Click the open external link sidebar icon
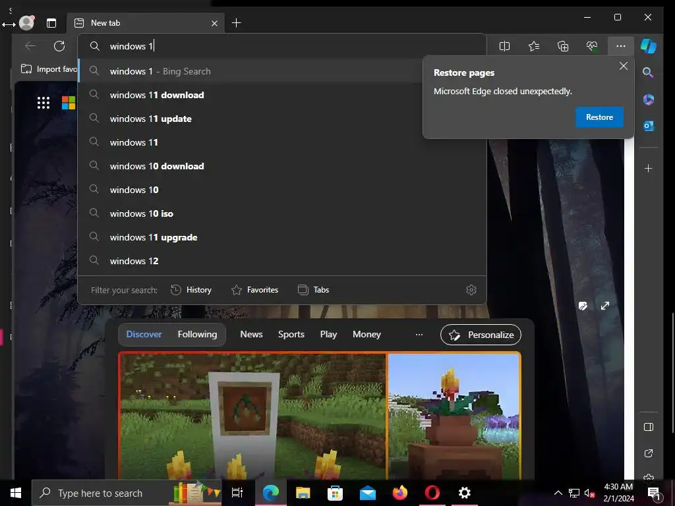This screenshot has height=506, width=675. pos(649,453)
